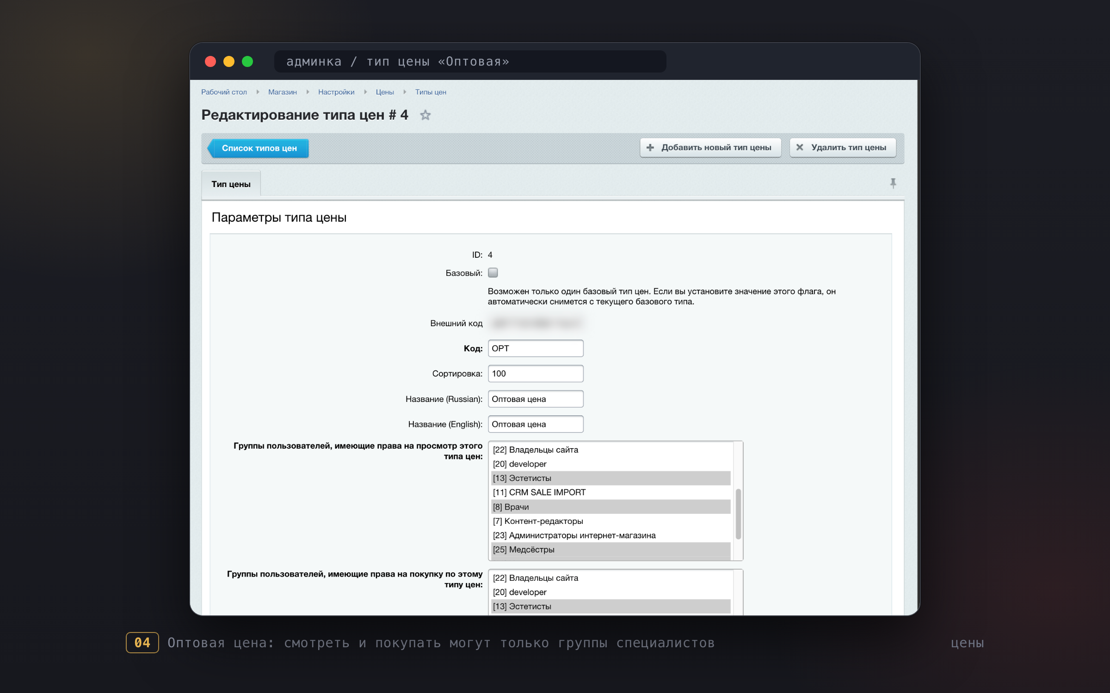Click the red close window button
This screenshot has width=1110, height=693.
click(210, 61)
